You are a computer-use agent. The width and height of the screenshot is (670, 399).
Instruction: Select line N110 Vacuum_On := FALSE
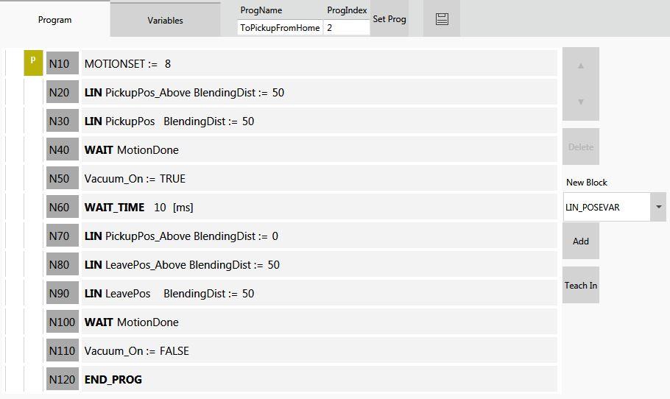pos(318,351)
